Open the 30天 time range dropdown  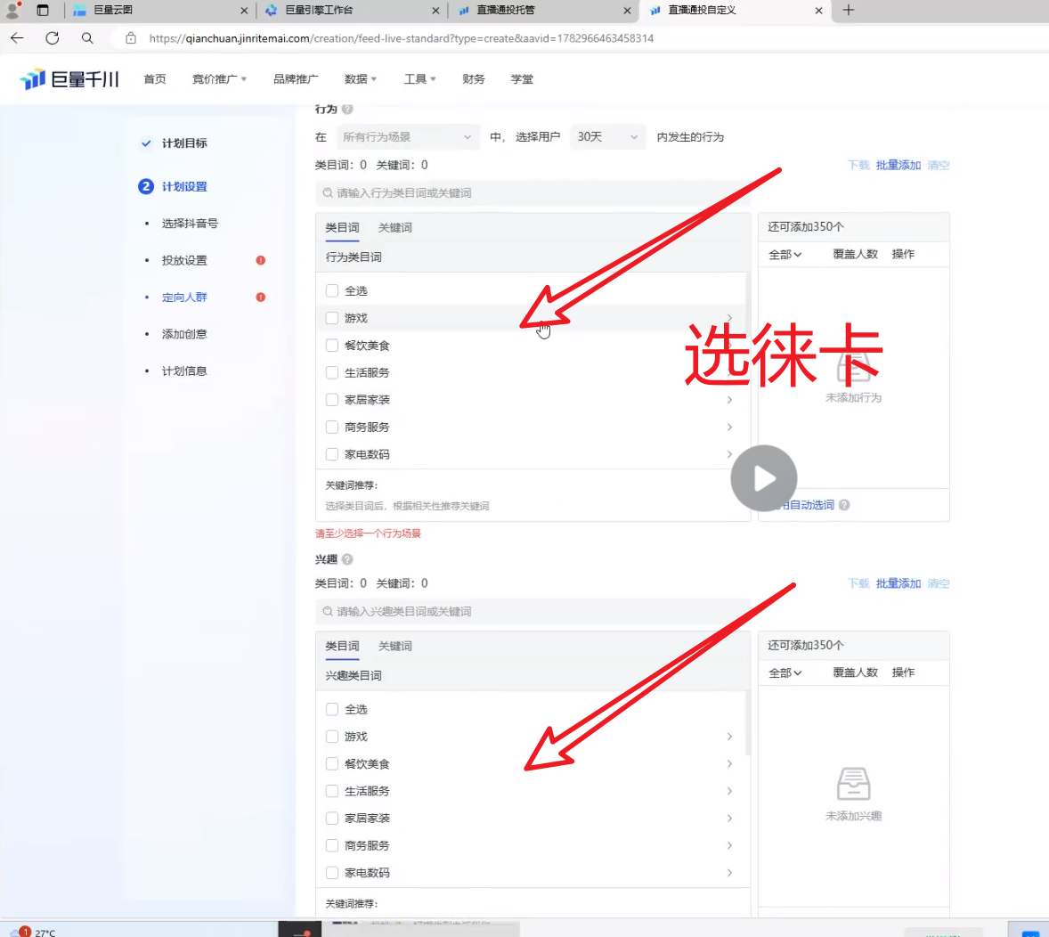point(607,137)
